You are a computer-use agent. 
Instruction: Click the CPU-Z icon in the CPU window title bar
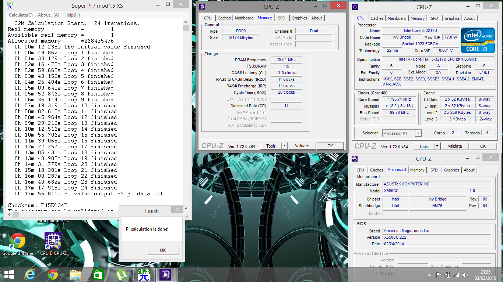pos(355,7)
